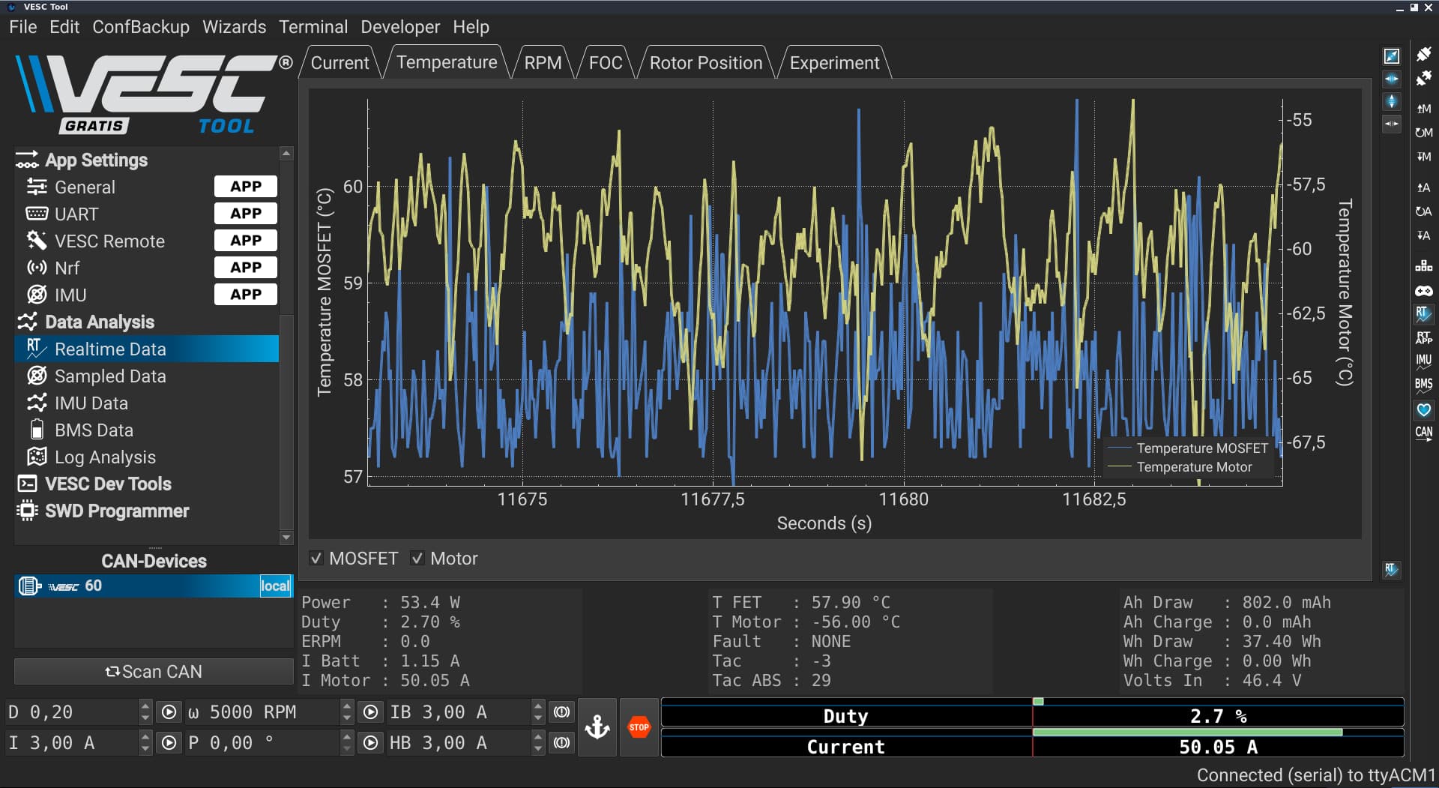
Task: Switch to the FOC tab
Action: coord(606,63)
